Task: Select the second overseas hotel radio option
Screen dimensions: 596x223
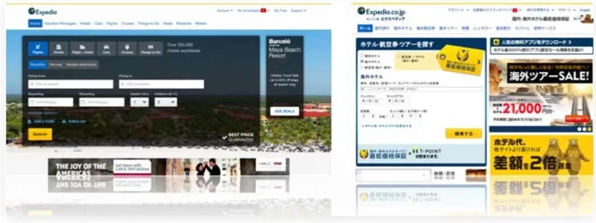Action: tap(362, 61)
